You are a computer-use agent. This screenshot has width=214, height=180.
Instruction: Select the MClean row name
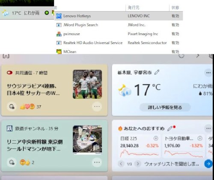pyautogui.click(x=70, y=52)
